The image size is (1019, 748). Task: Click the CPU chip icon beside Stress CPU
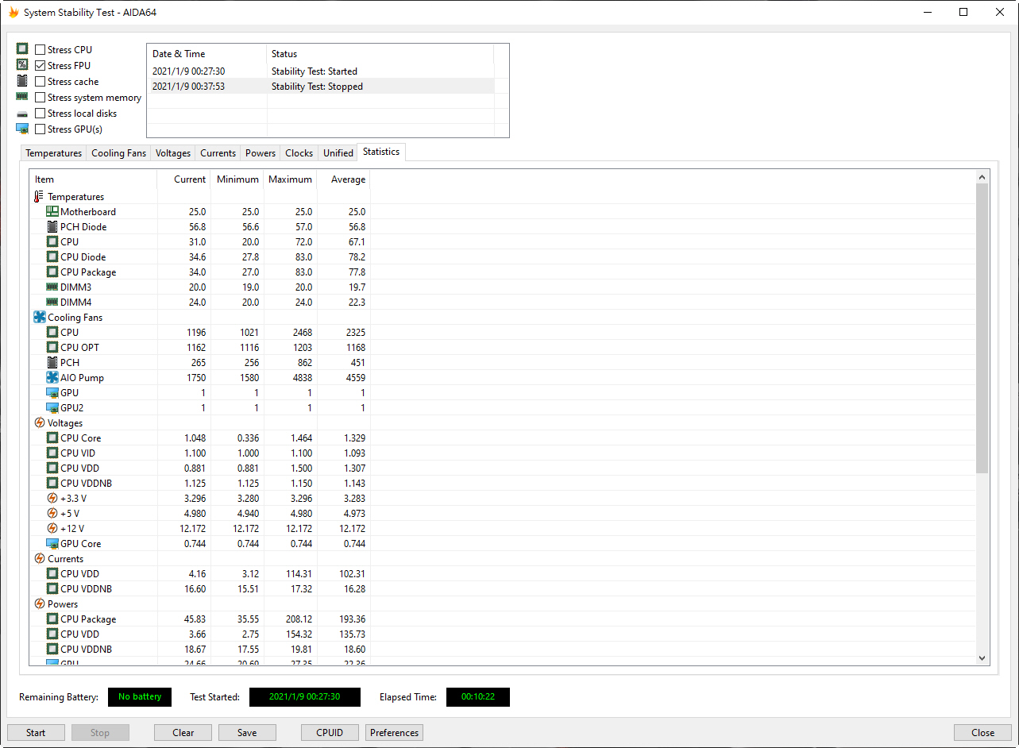click(22, 49)
